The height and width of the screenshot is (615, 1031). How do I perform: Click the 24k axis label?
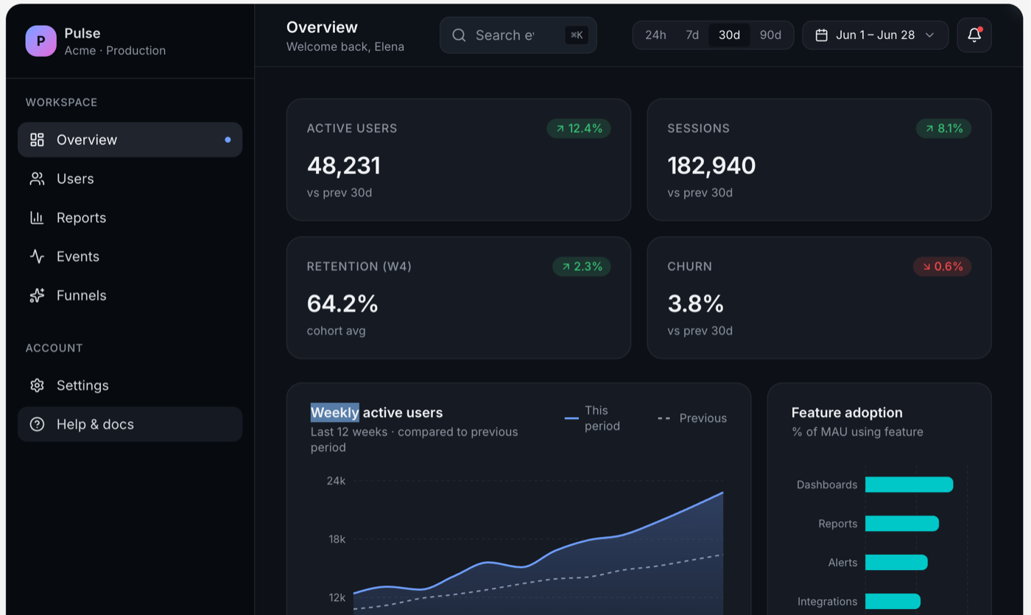click(x=336, y=481)
